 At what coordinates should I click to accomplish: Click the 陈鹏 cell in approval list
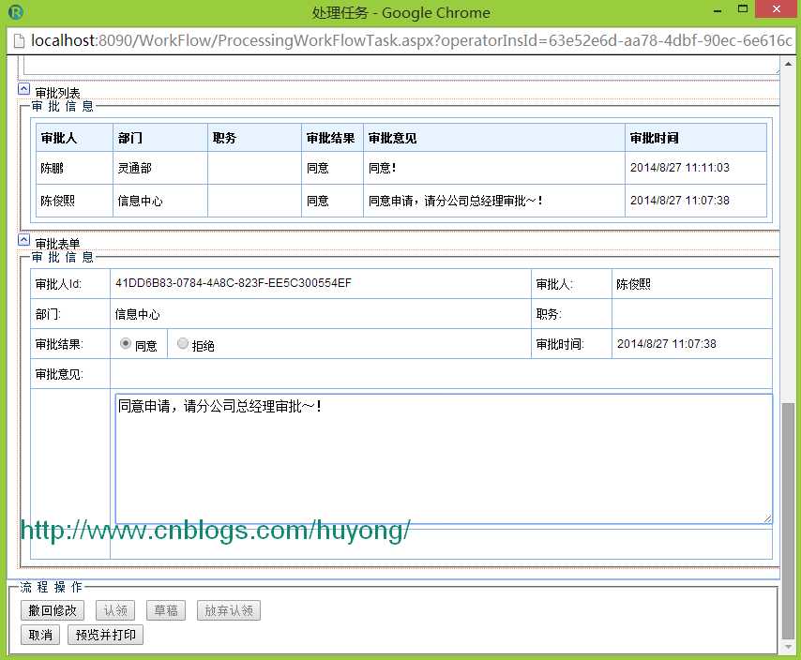pos(75,168)
